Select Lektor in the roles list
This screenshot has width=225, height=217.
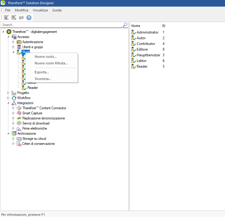(141, 61)
